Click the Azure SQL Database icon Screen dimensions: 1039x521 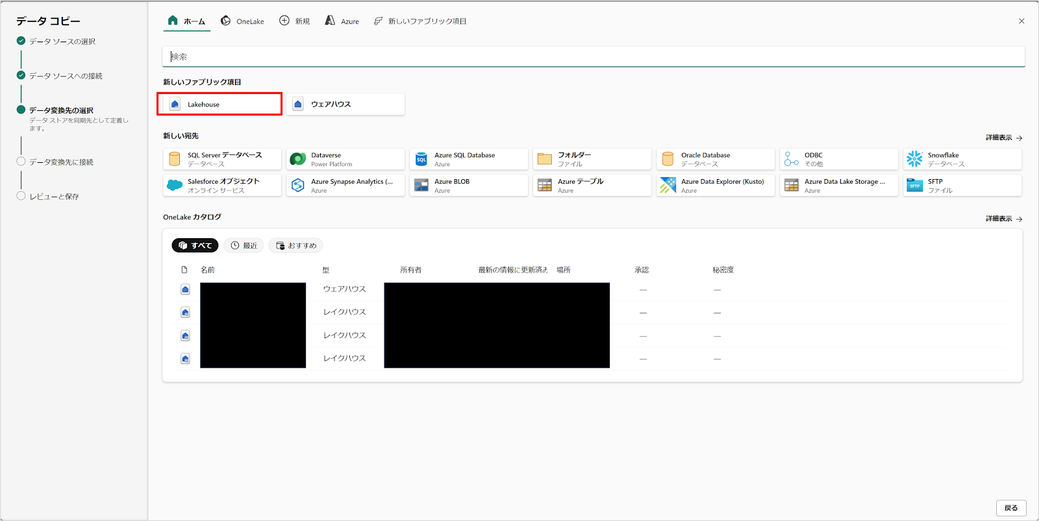click(x=421, y=159)
